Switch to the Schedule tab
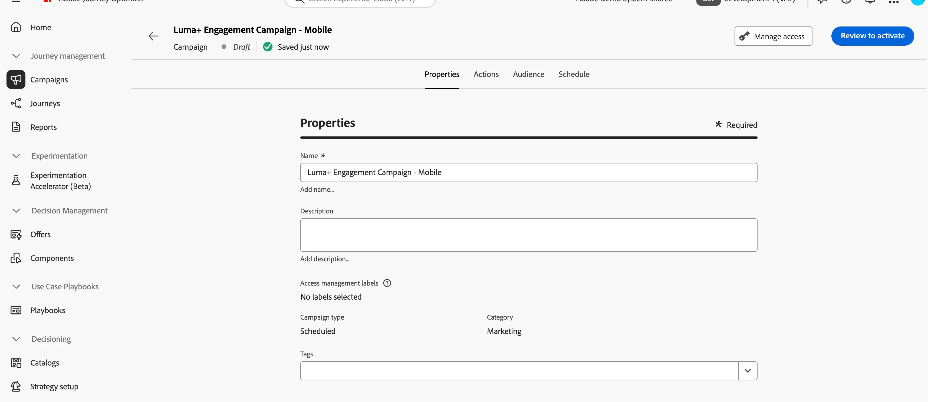 pyautogui.click(x=574, y=75)
